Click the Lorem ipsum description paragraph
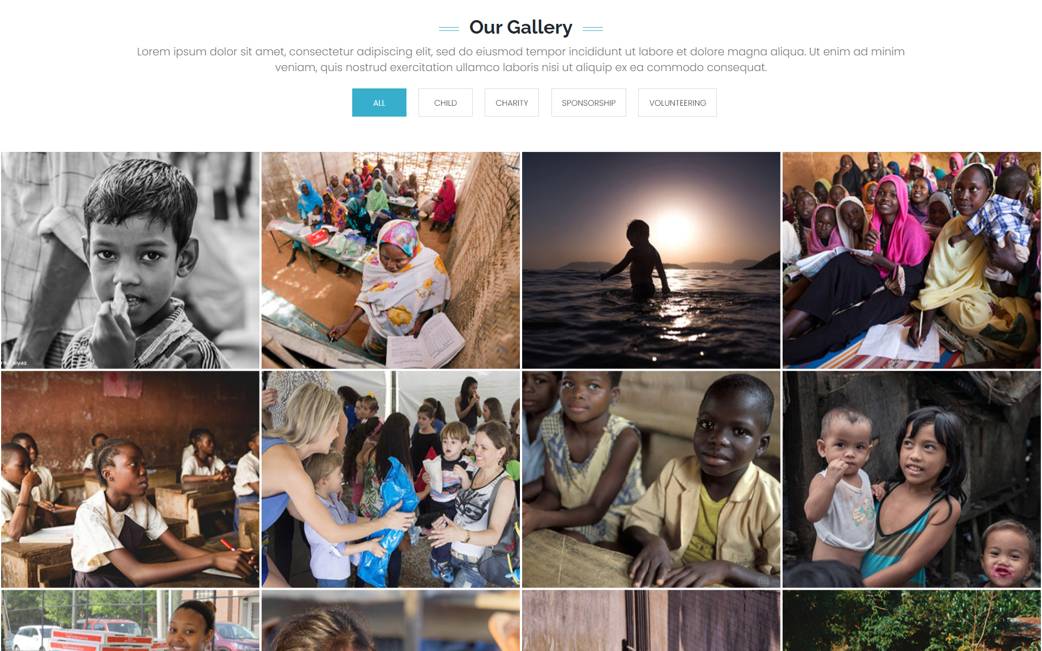Viewport: 1042px width, 651px height. 520,59
